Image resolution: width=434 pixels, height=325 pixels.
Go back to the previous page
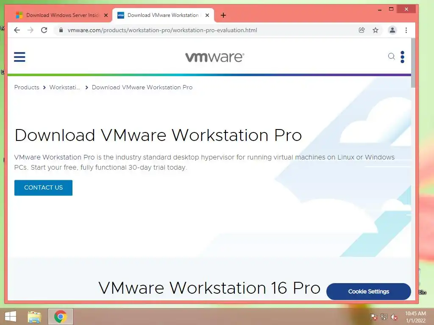click(x=17, y=30)
